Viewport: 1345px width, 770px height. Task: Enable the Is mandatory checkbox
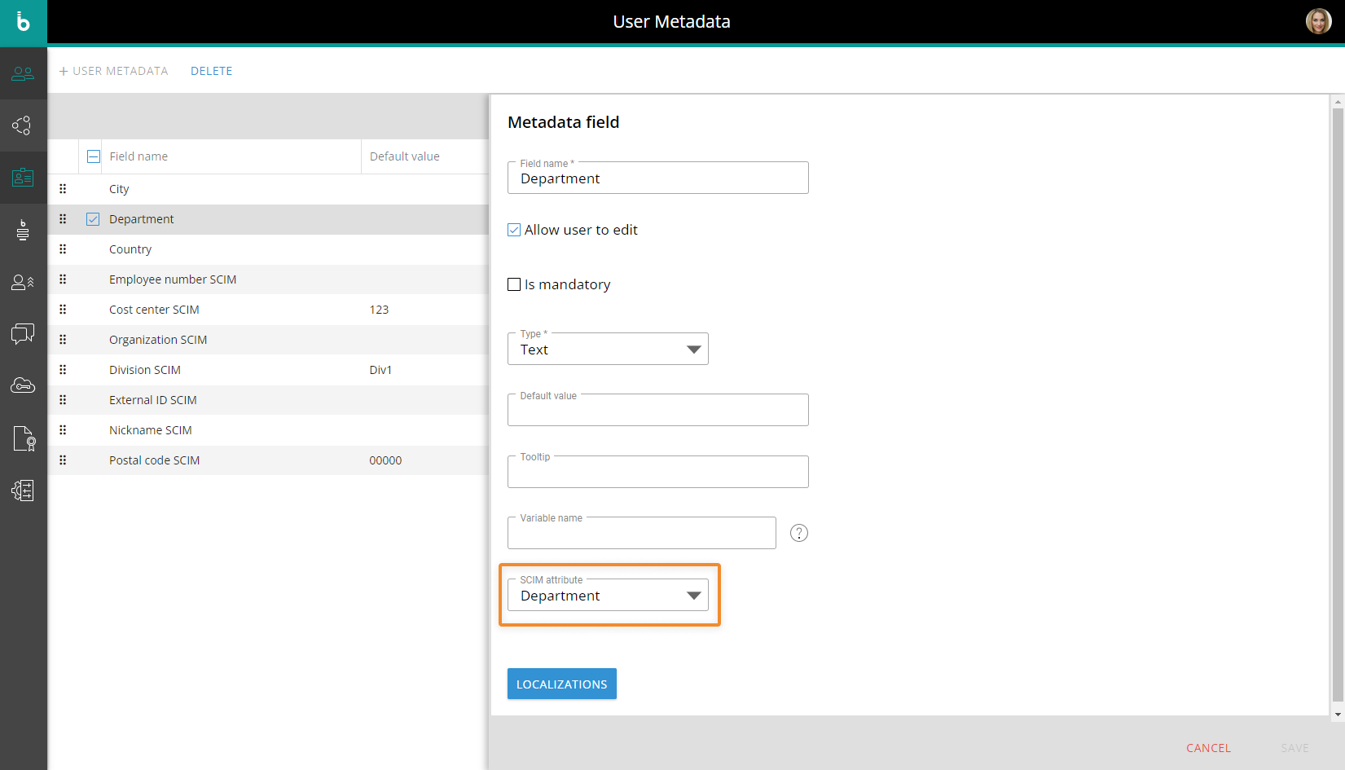[514, 284]
